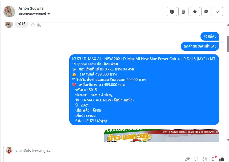The image size is (229, 162).
Task: Mark conversation done with checkmark button
Action: [218, 11]
